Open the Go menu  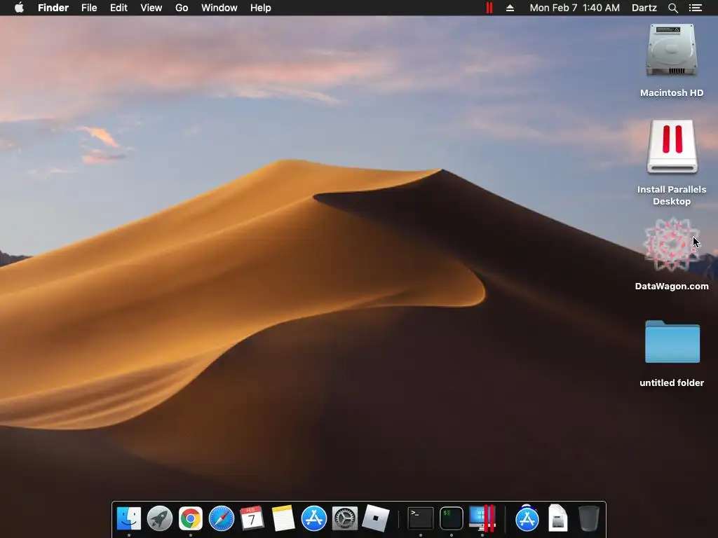pos(182,8)
